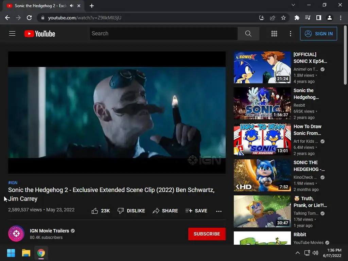Viewport: 348px width, 261px height.
Task: Open Chrome extensions puzzle icon
Action: (x=297, y=18)
